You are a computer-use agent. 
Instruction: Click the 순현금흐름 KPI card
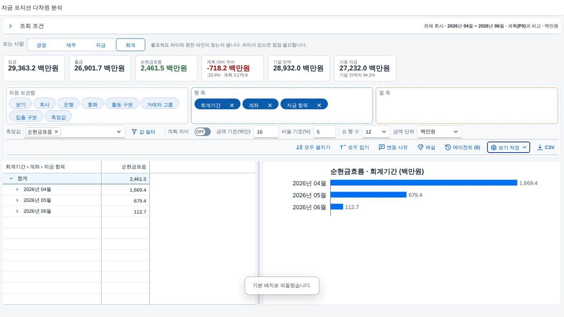[166, 69]
